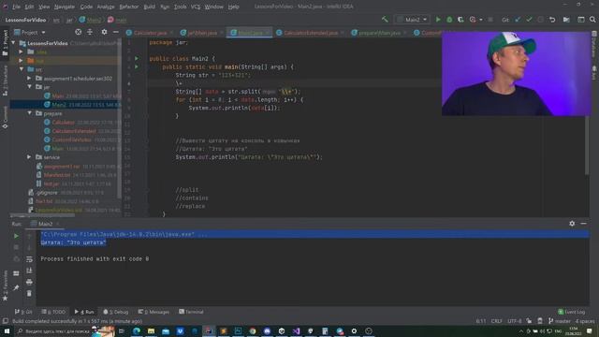Open Project panel settings gear
Screen dimensions: 599x337
pyautogui.click(x=104, y=33)
